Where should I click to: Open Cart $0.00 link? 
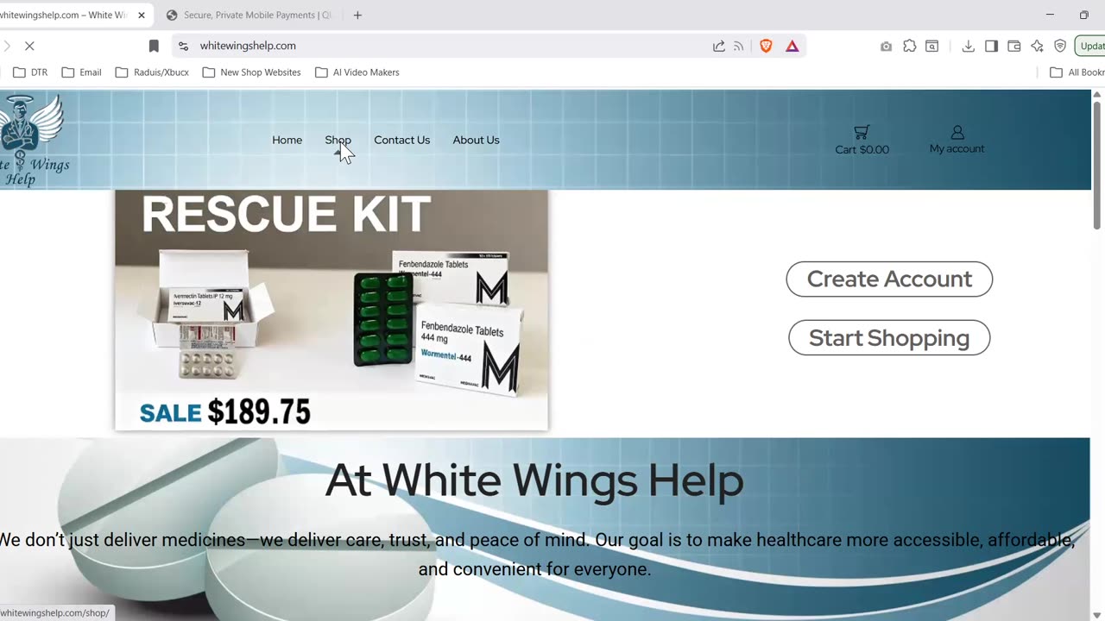[x=862, y=149]
